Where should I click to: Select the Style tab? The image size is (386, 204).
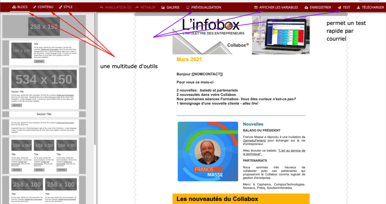[x=66, y=7]
